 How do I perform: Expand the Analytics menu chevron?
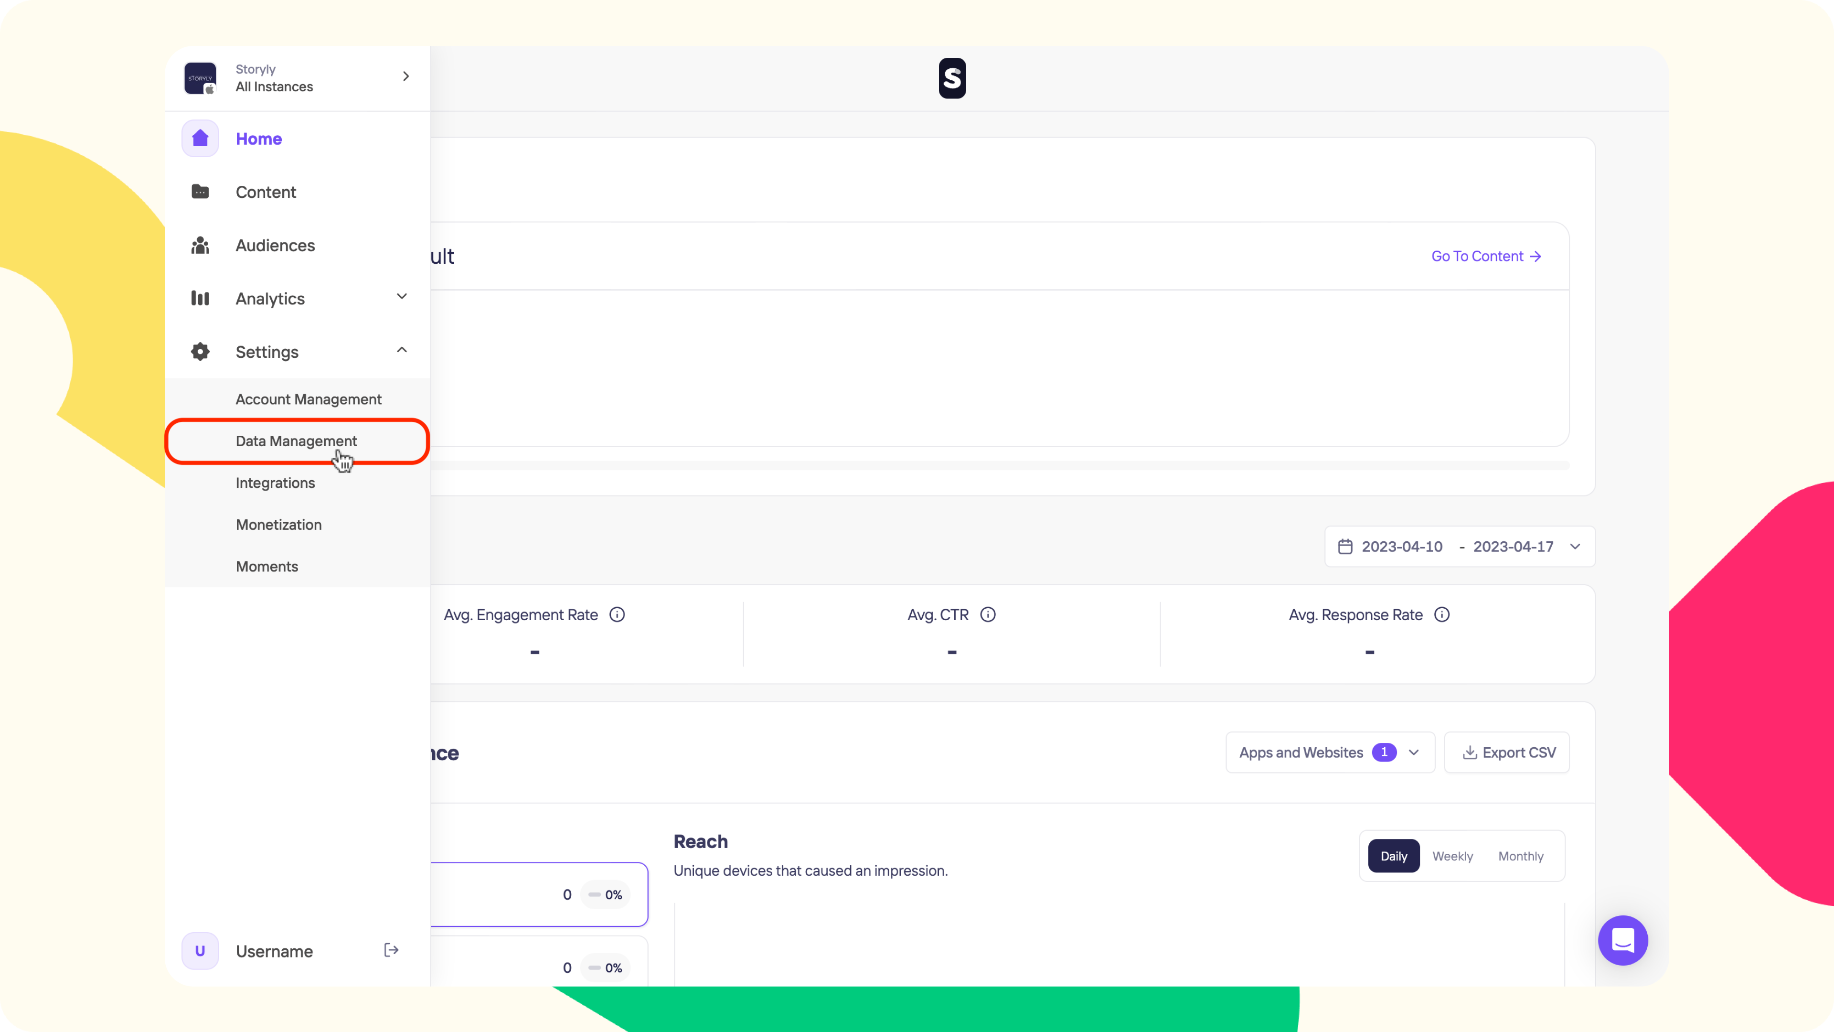pyautogui.click(x=402, y=297)
